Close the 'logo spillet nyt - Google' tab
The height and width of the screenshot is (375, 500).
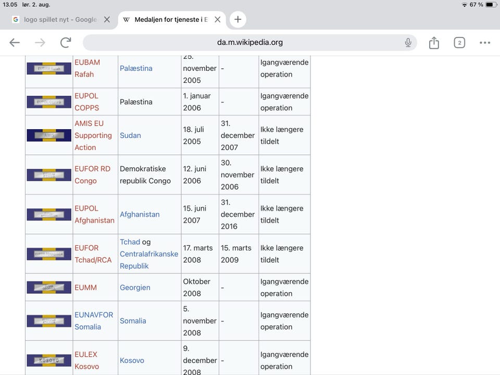coord(107,19)
